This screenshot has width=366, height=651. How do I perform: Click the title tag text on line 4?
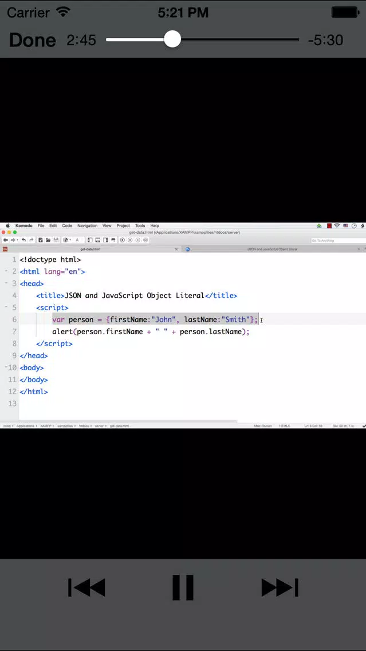pos(136,296)
